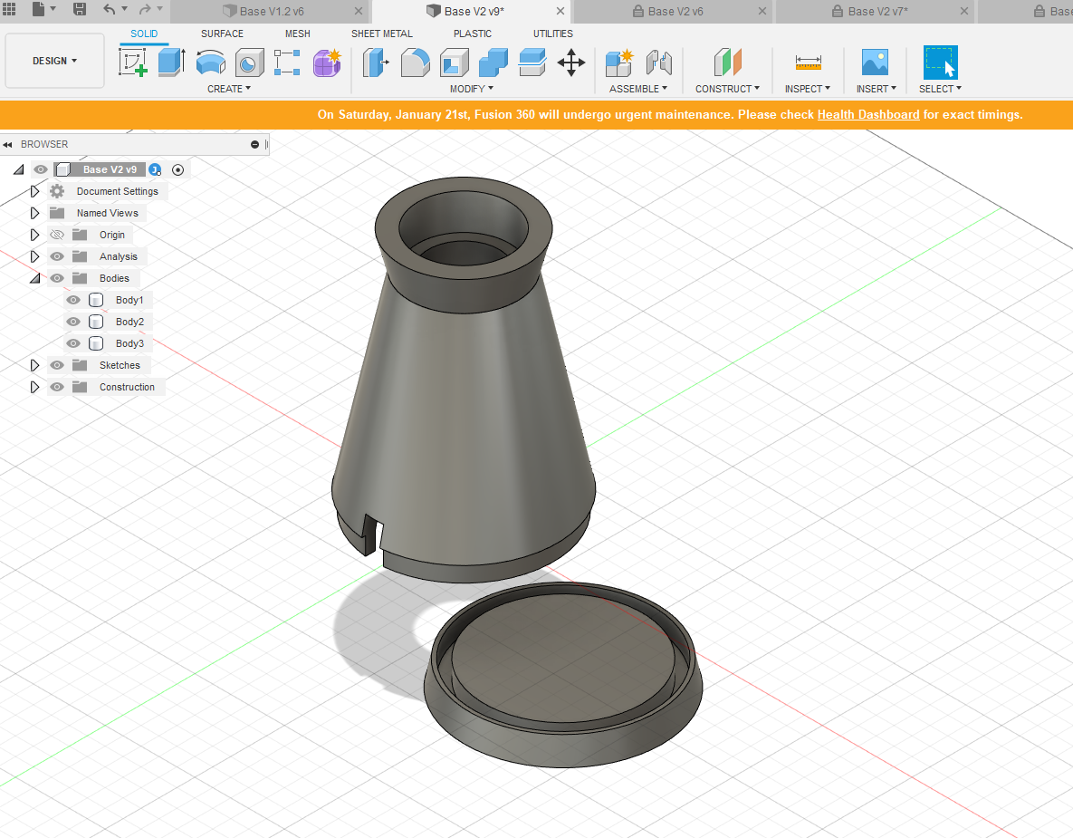
Task: Hide Body1 using its eye icon
Action: coord(74,300)
